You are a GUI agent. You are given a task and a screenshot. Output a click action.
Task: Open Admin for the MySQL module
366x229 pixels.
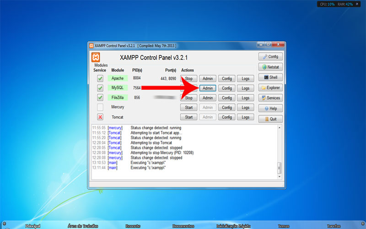pyautogui.click(x=208, y=88)
